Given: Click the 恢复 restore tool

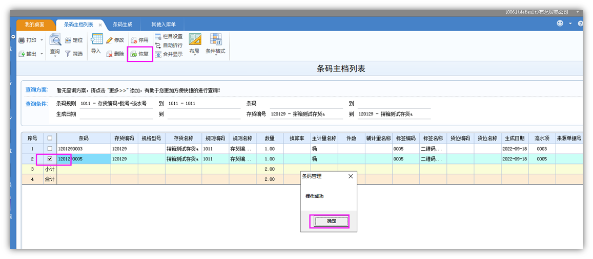Looking at the screenshot, I should coord(139,54).
